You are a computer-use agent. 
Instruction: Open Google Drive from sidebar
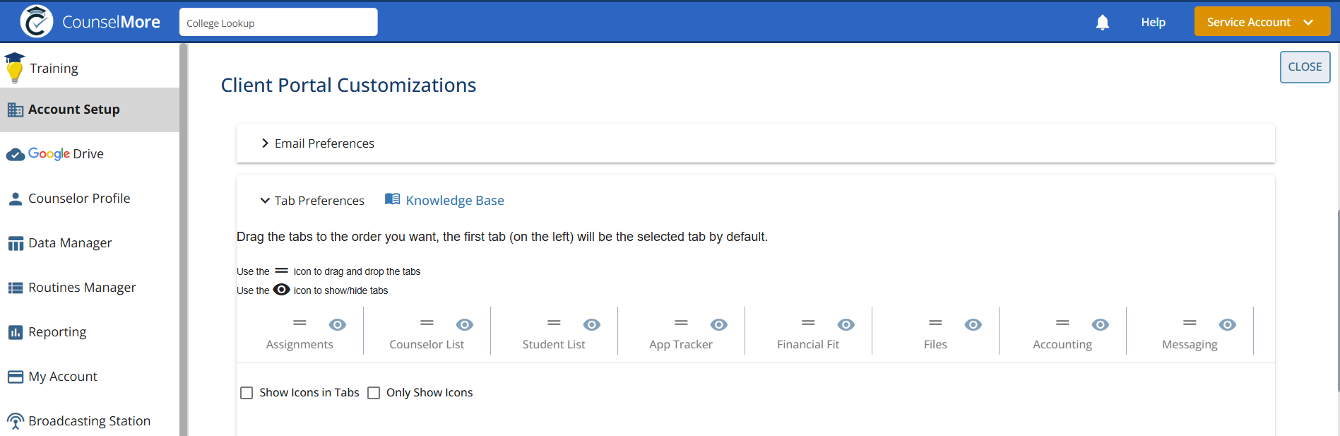point(90,154)
